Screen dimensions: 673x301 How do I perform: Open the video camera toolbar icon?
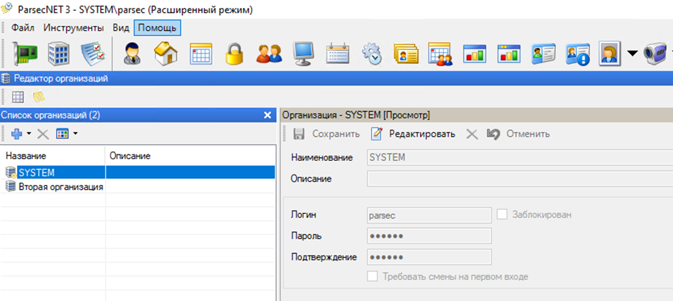point(655,54)
